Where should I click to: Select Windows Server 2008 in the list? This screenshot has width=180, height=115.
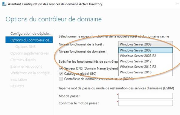(145, 50)
